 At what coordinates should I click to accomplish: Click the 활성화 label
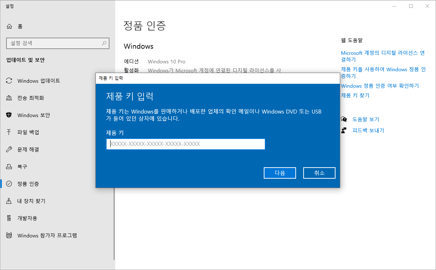coord(131,71)
